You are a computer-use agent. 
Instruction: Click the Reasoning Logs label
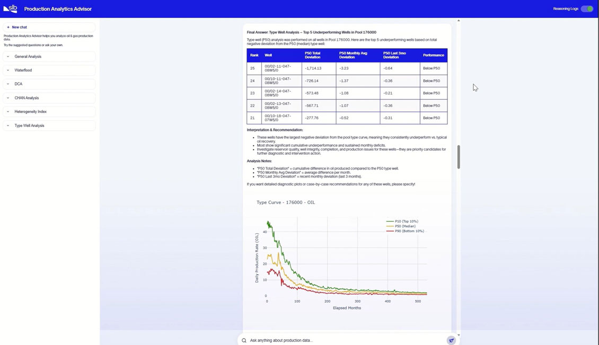pyautogui.click(x=566, y=9)
